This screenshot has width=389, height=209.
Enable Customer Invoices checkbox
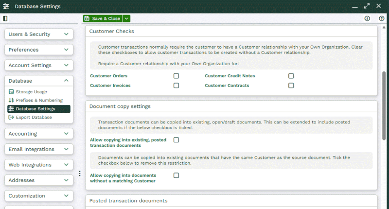click(176, 86)
